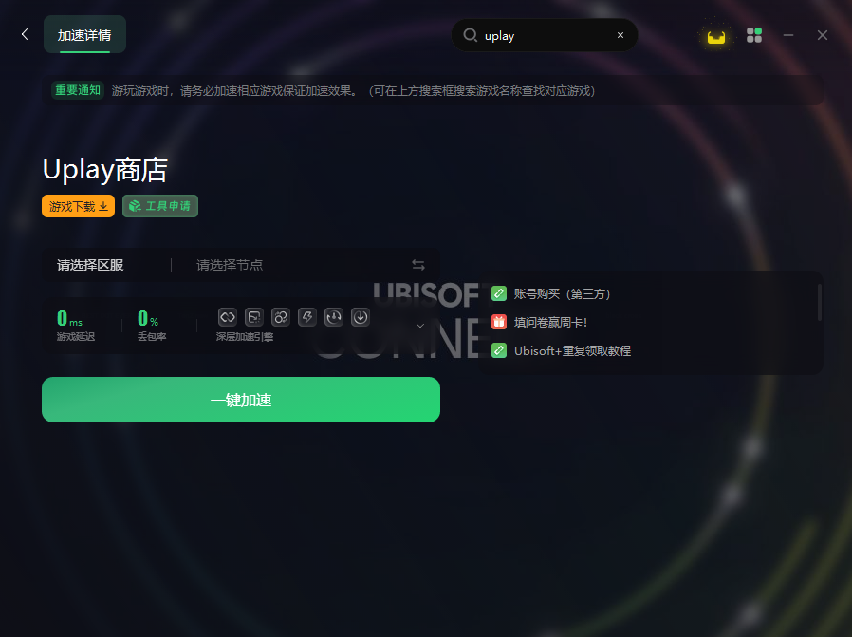Click the orange 游戏下载 download button
The width and height of the screenshot is (852, 637).
coord(78,206)
